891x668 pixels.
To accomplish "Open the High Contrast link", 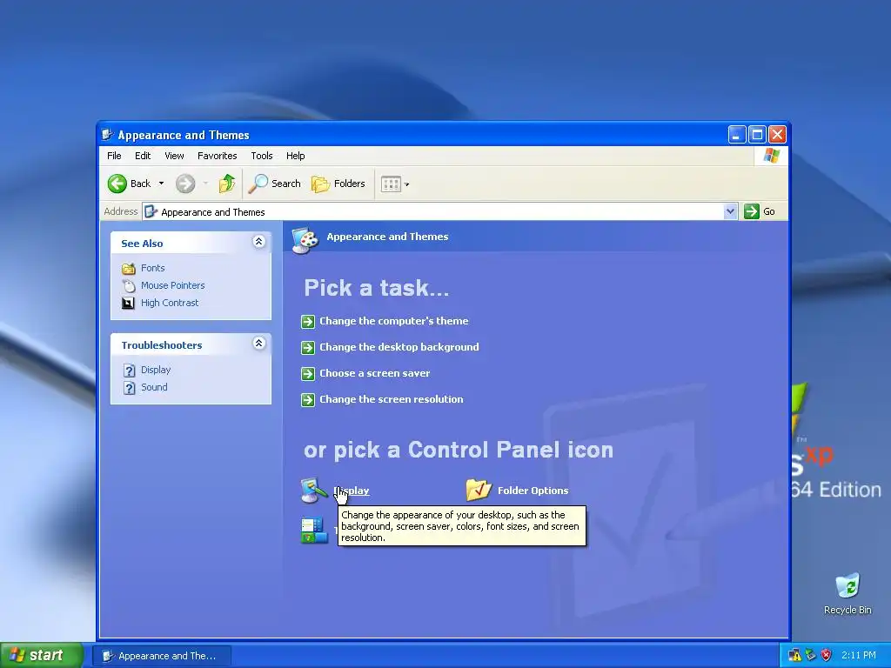I will pyautogui.click(x=170, y=303).
